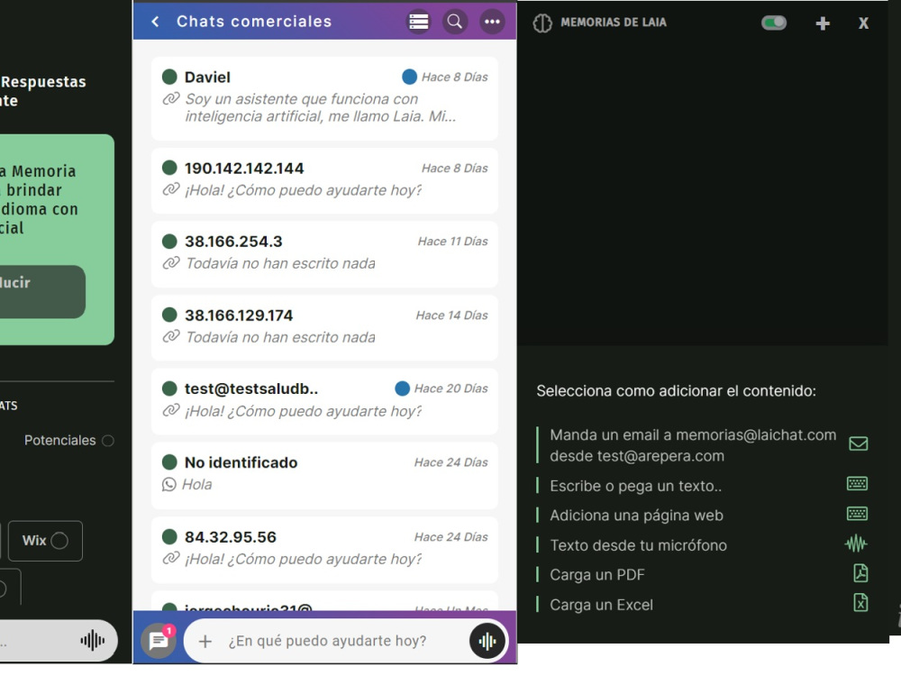Image resolution: width=901 pixels, height=676 pixels.
Task: Add a new memory with plus icon
Action: (823, 23)
